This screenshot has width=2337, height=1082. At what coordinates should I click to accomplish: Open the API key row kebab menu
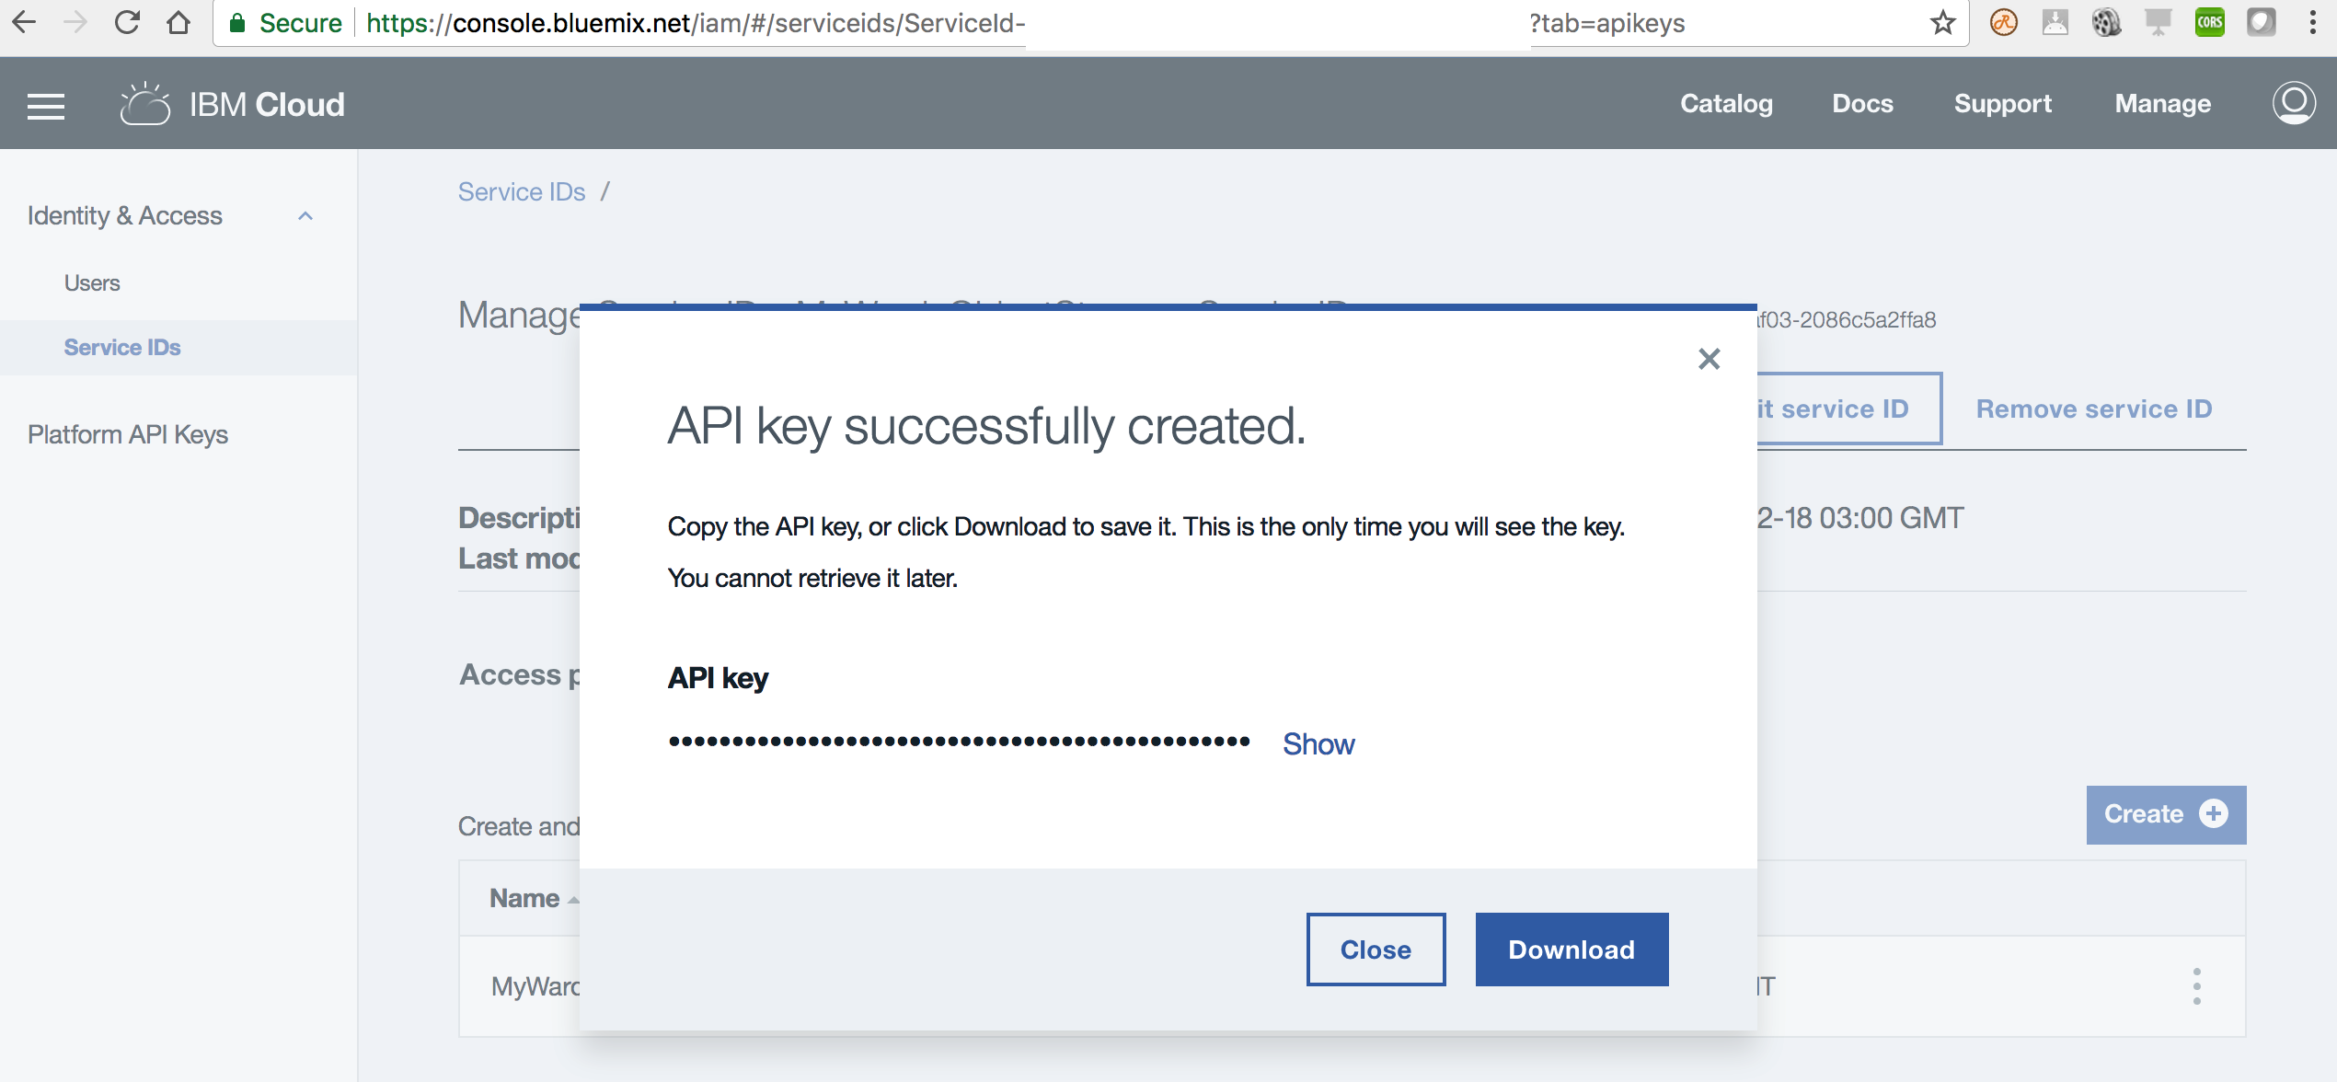point(2196,986)
